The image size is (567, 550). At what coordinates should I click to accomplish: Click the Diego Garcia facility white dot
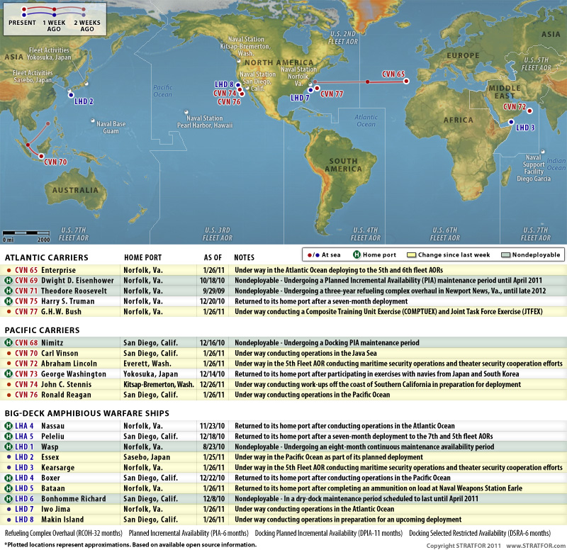(x=542, y=152)
